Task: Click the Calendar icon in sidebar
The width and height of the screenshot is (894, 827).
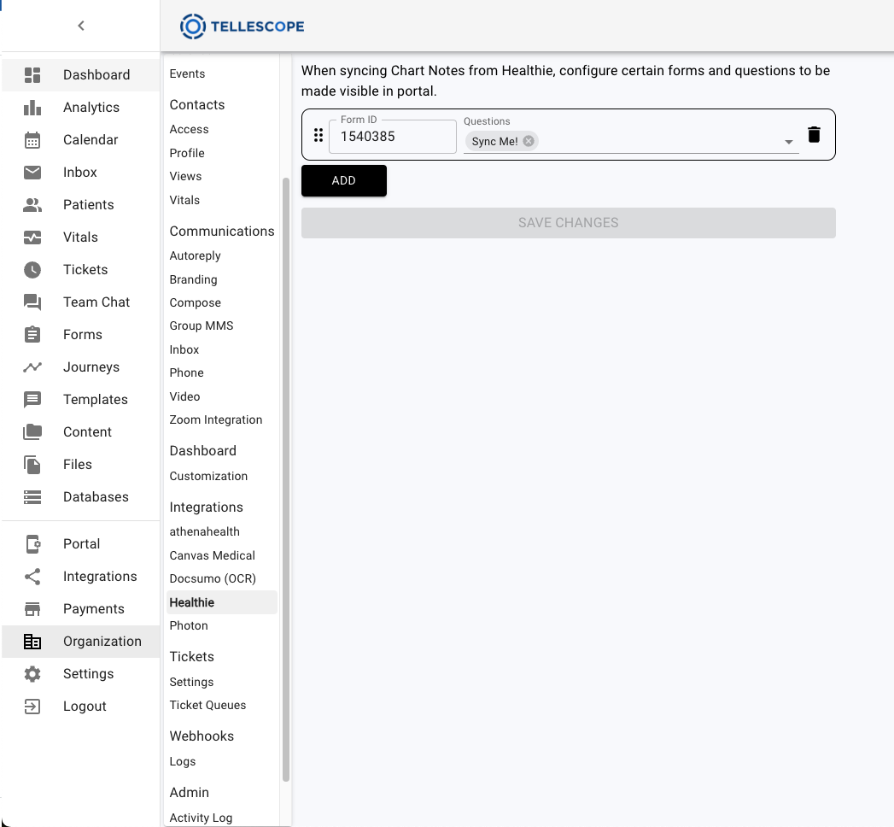Action: (32, 140)
